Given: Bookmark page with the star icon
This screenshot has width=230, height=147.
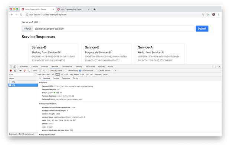Looking at the screenshot, I should (208, 14).
